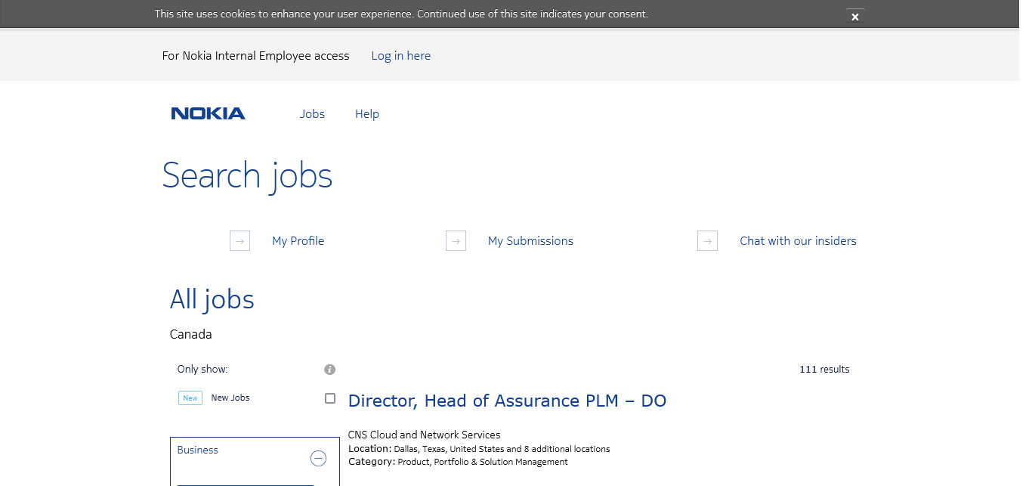Image resolution: width=1032 pixels, height=486 pixels.
Task: Open the My Submissions link
Action: 530,241
